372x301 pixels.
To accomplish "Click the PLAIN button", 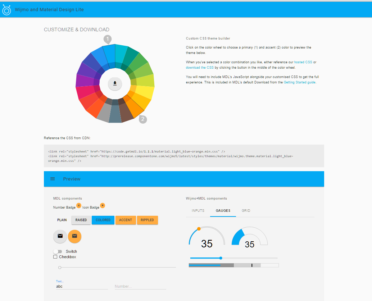I will pyautogui.click(x=62, y=220).
